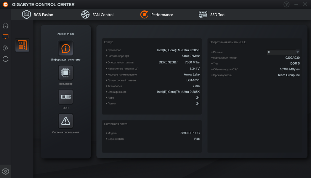Expand the Разъем slot dropdown arrow
Viewport: 311px width, 178px height.
click(297, 52)
